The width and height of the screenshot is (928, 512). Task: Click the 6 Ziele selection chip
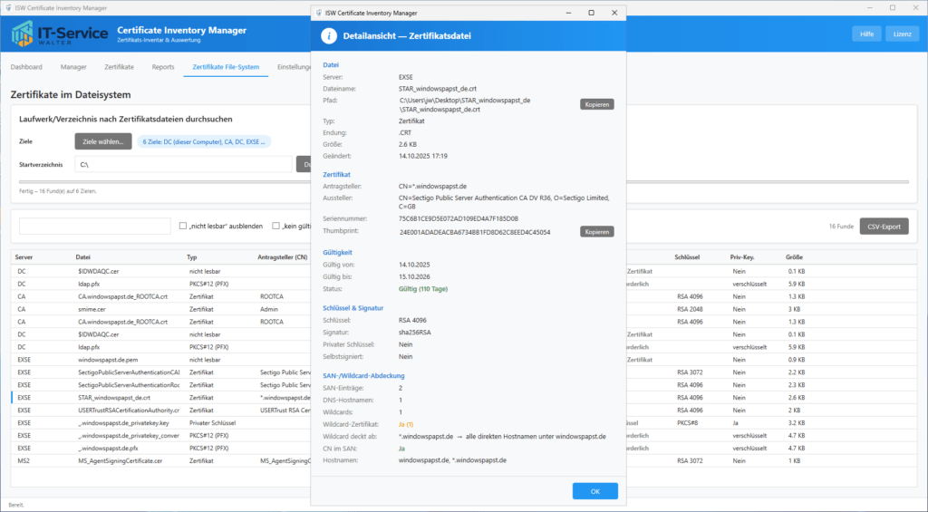tap(204, 141)
